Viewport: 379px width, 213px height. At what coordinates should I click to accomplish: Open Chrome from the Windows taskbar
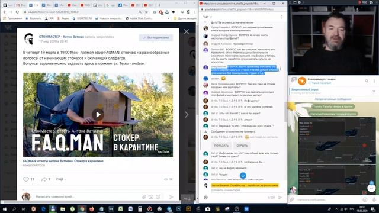click(82, 209)
